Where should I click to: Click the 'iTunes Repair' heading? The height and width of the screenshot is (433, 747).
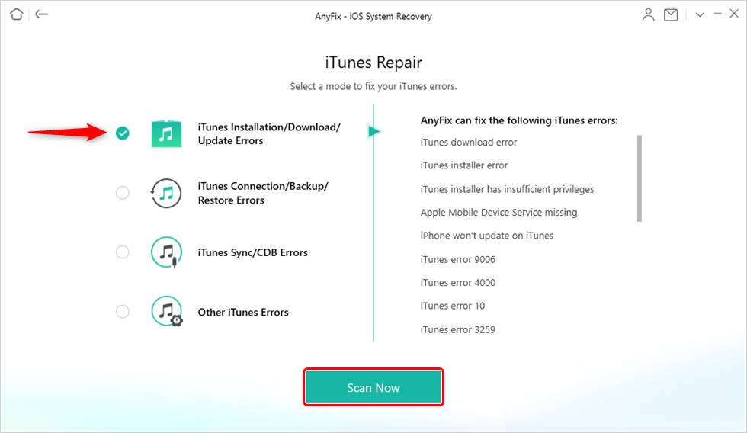point(373,63)
